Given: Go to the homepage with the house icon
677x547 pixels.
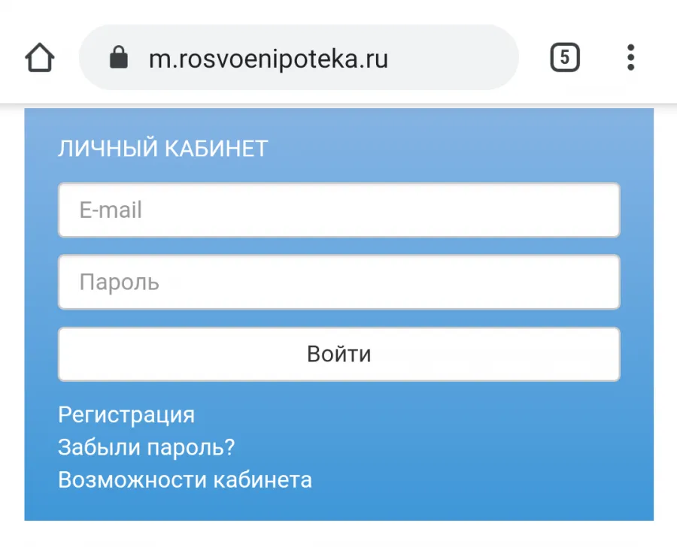Looking at the screenshot, I should pos(40,57).
